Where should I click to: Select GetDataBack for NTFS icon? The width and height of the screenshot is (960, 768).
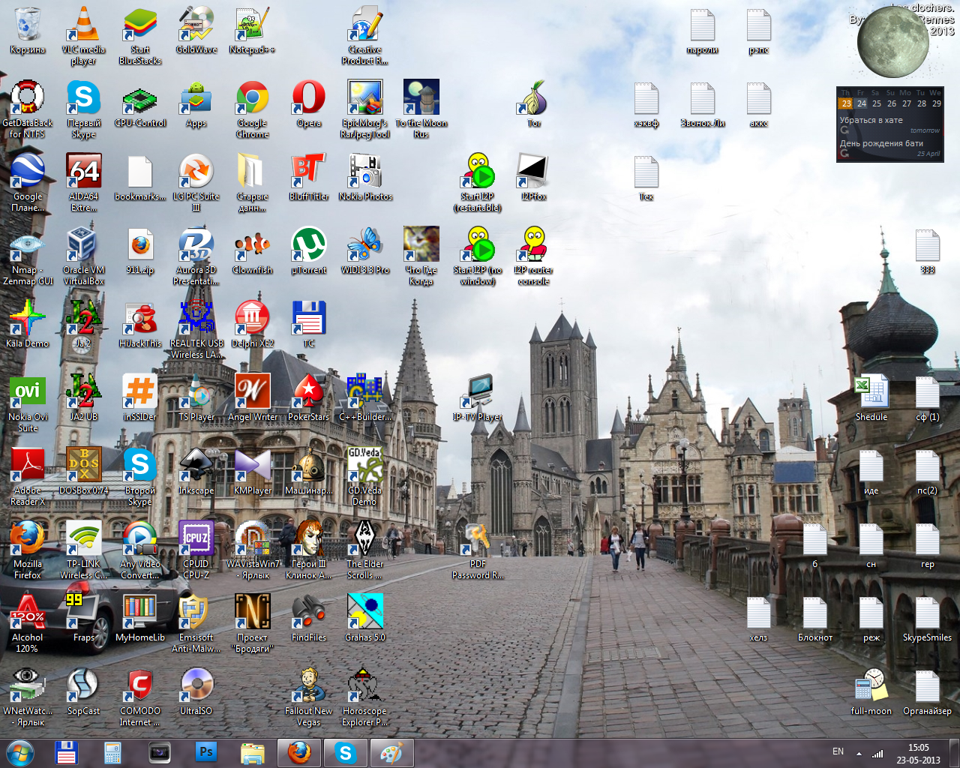point(28,109)
